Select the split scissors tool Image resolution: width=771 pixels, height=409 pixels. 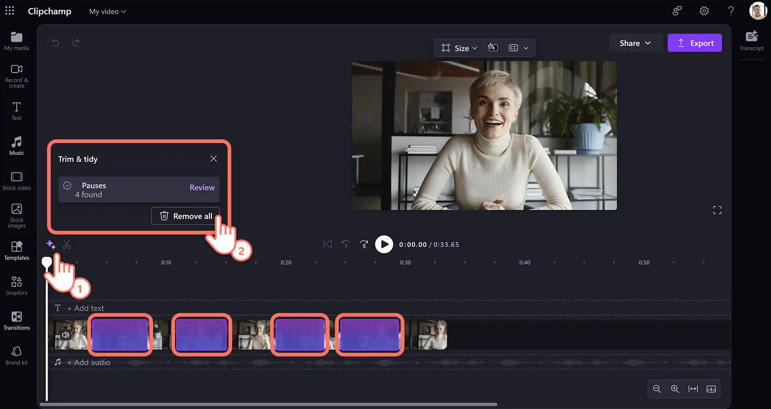[67, 244]
